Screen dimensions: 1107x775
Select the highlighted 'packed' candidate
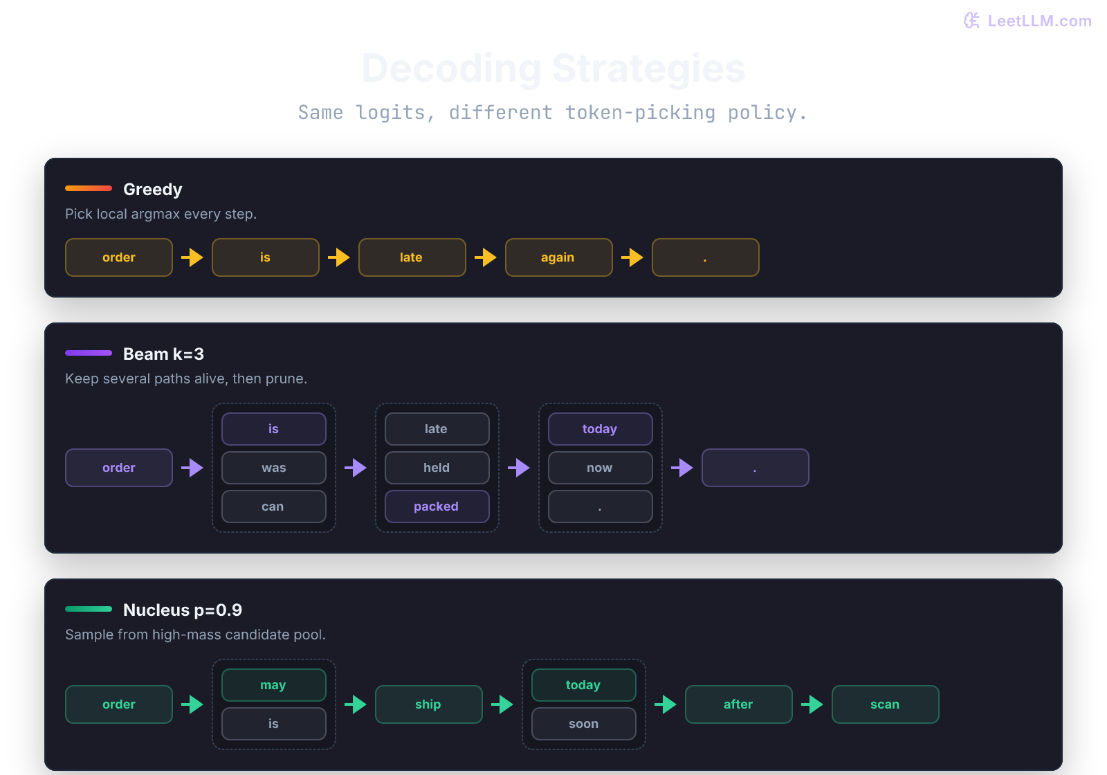437,507
